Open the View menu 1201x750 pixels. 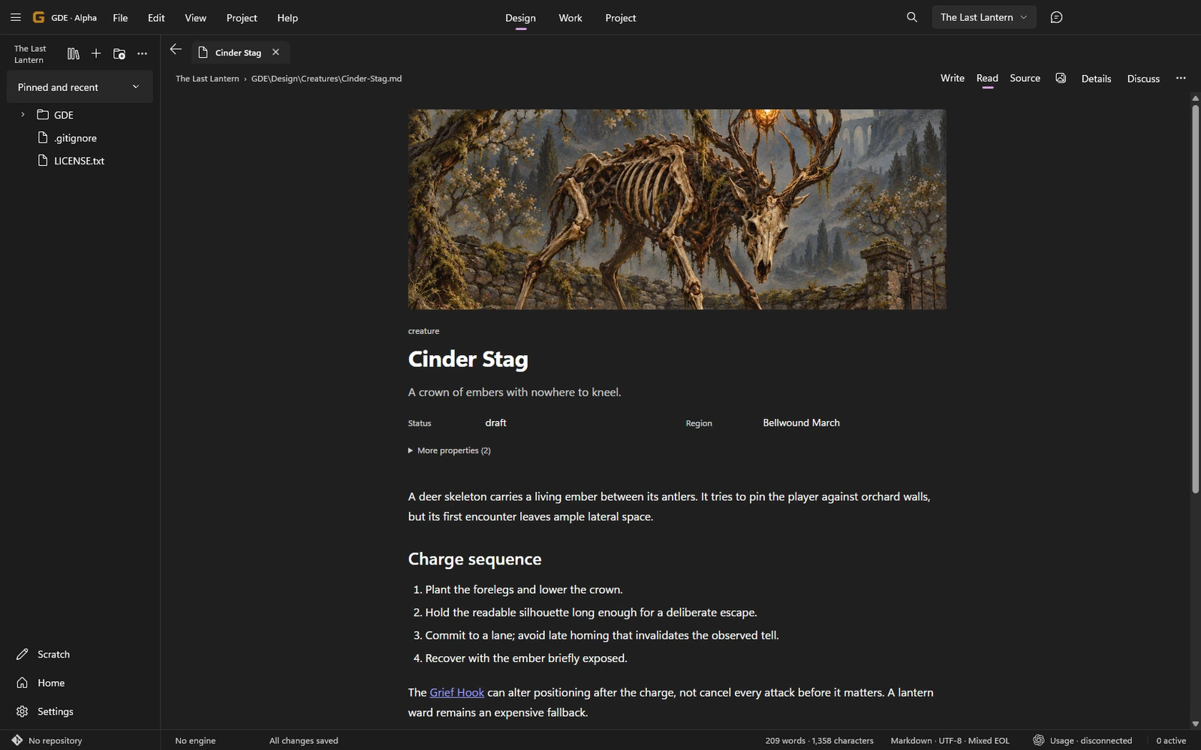(195, 18)
